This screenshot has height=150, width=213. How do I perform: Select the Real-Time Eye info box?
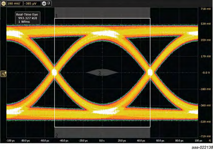point(27,18)
